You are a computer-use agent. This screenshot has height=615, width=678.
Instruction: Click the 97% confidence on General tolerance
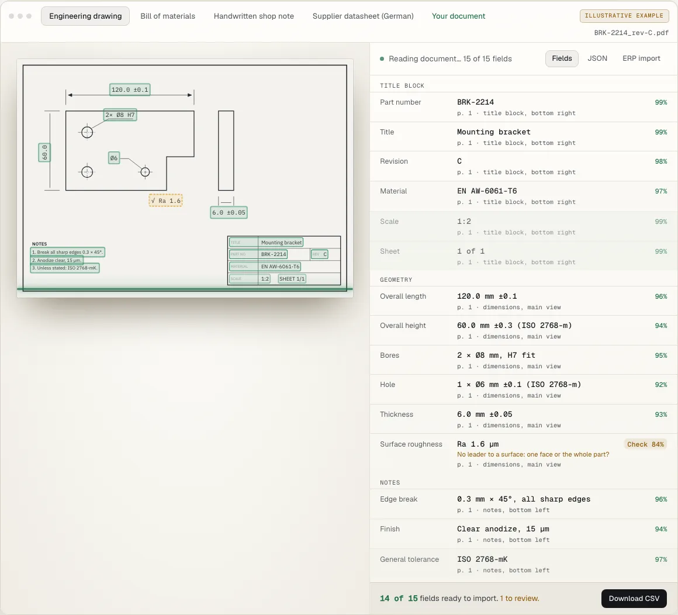coord(660,559)
